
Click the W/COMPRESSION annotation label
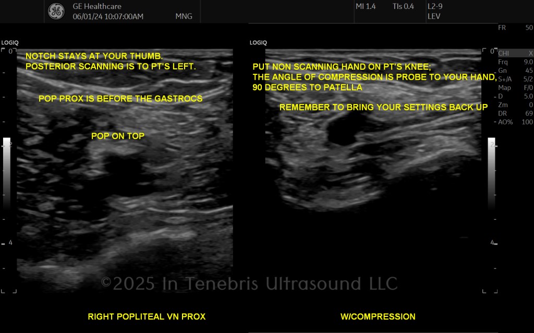[x=378, y=317]
